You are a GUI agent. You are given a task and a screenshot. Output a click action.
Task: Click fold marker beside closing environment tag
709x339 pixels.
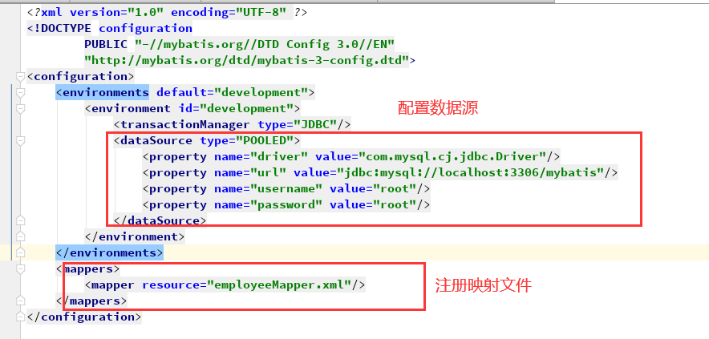tap(19, 236)
